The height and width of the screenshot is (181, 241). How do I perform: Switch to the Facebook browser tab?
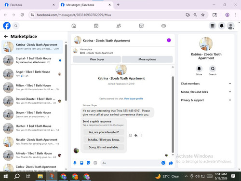(29, 5)
